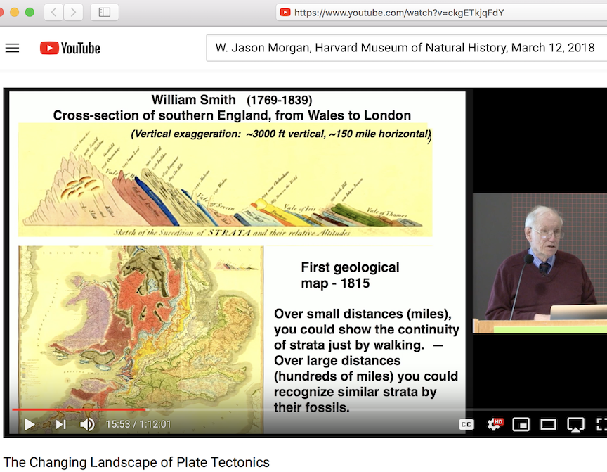Screen dimensions: 607x472
Task: Click the YouTube logo
Action: pos(70,48)
